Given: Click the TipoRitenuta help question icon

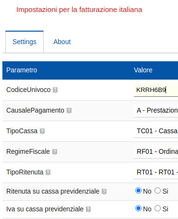Looking at the screenshot, I should [x=48, y=173].
